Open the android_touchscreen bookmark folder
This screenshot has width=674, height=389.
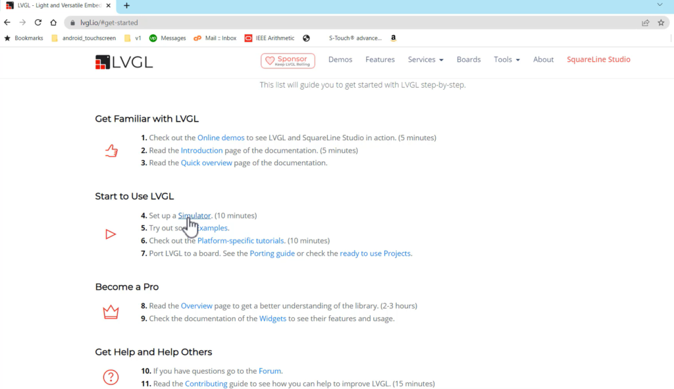click(x=84, y=38)
